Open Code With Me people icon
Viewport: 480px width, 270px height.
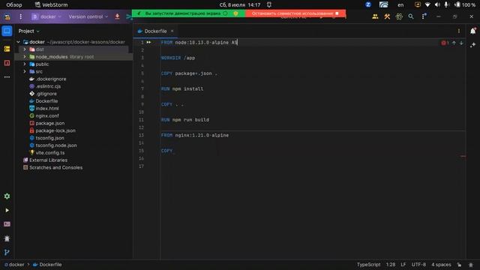tap(375, 16)
